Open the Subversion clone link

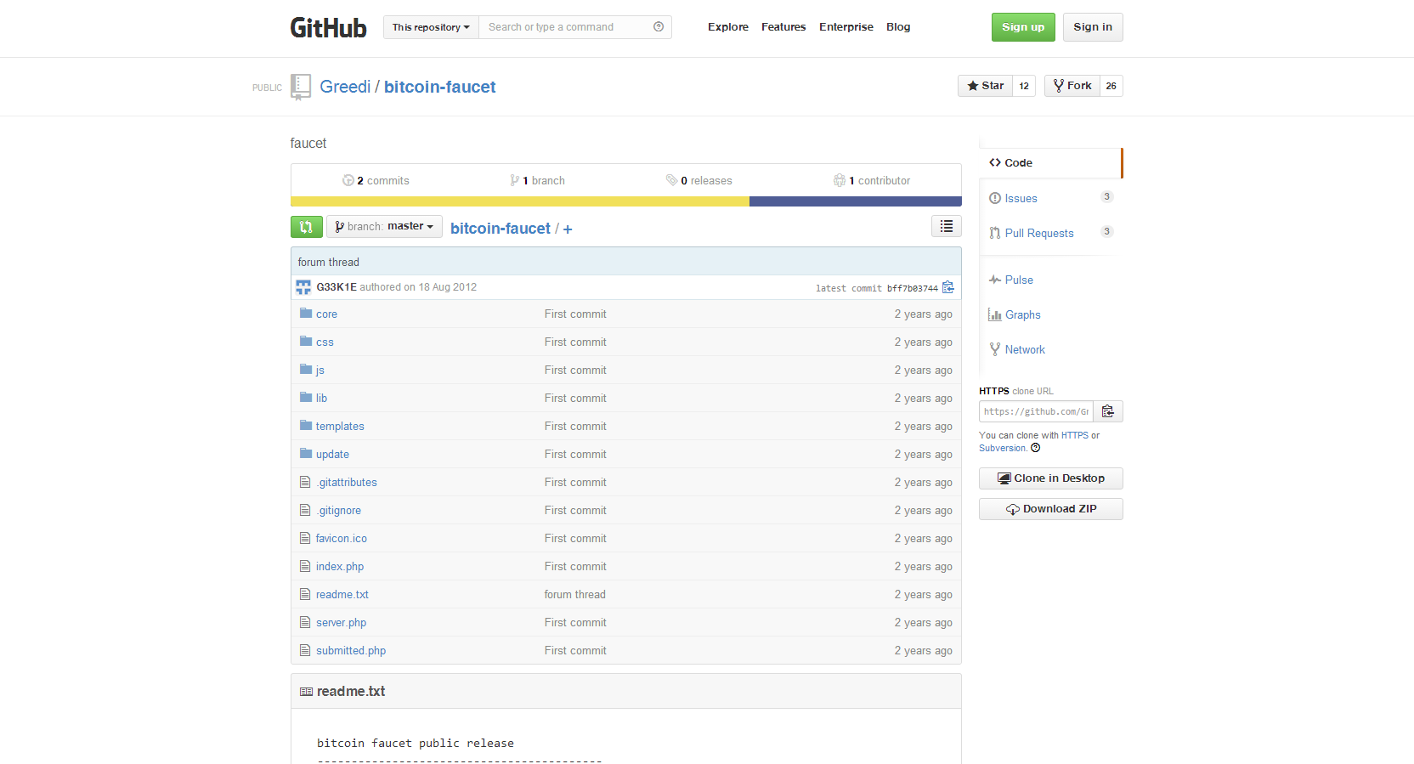pos(1003,448)
